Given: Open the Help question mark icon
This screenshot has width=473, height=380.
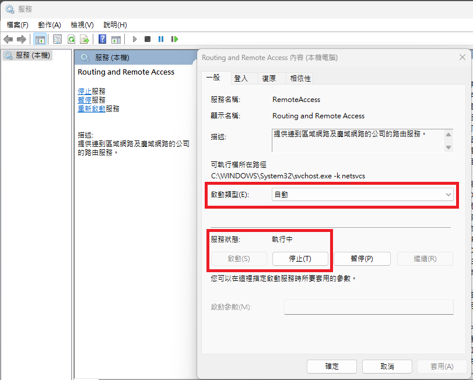Looking at the screenshot, I should click(102, 39).
